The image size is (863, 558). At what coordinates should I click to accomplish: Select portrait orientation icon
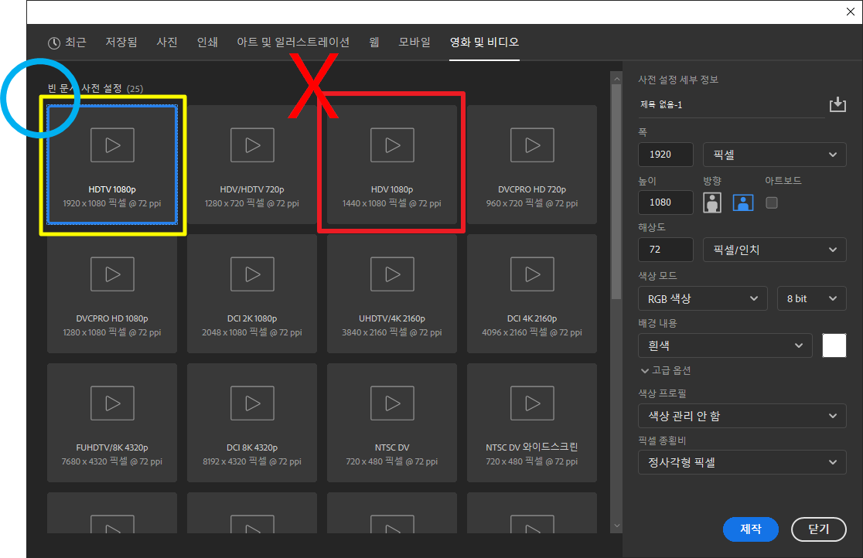click(x=712, y=203)
